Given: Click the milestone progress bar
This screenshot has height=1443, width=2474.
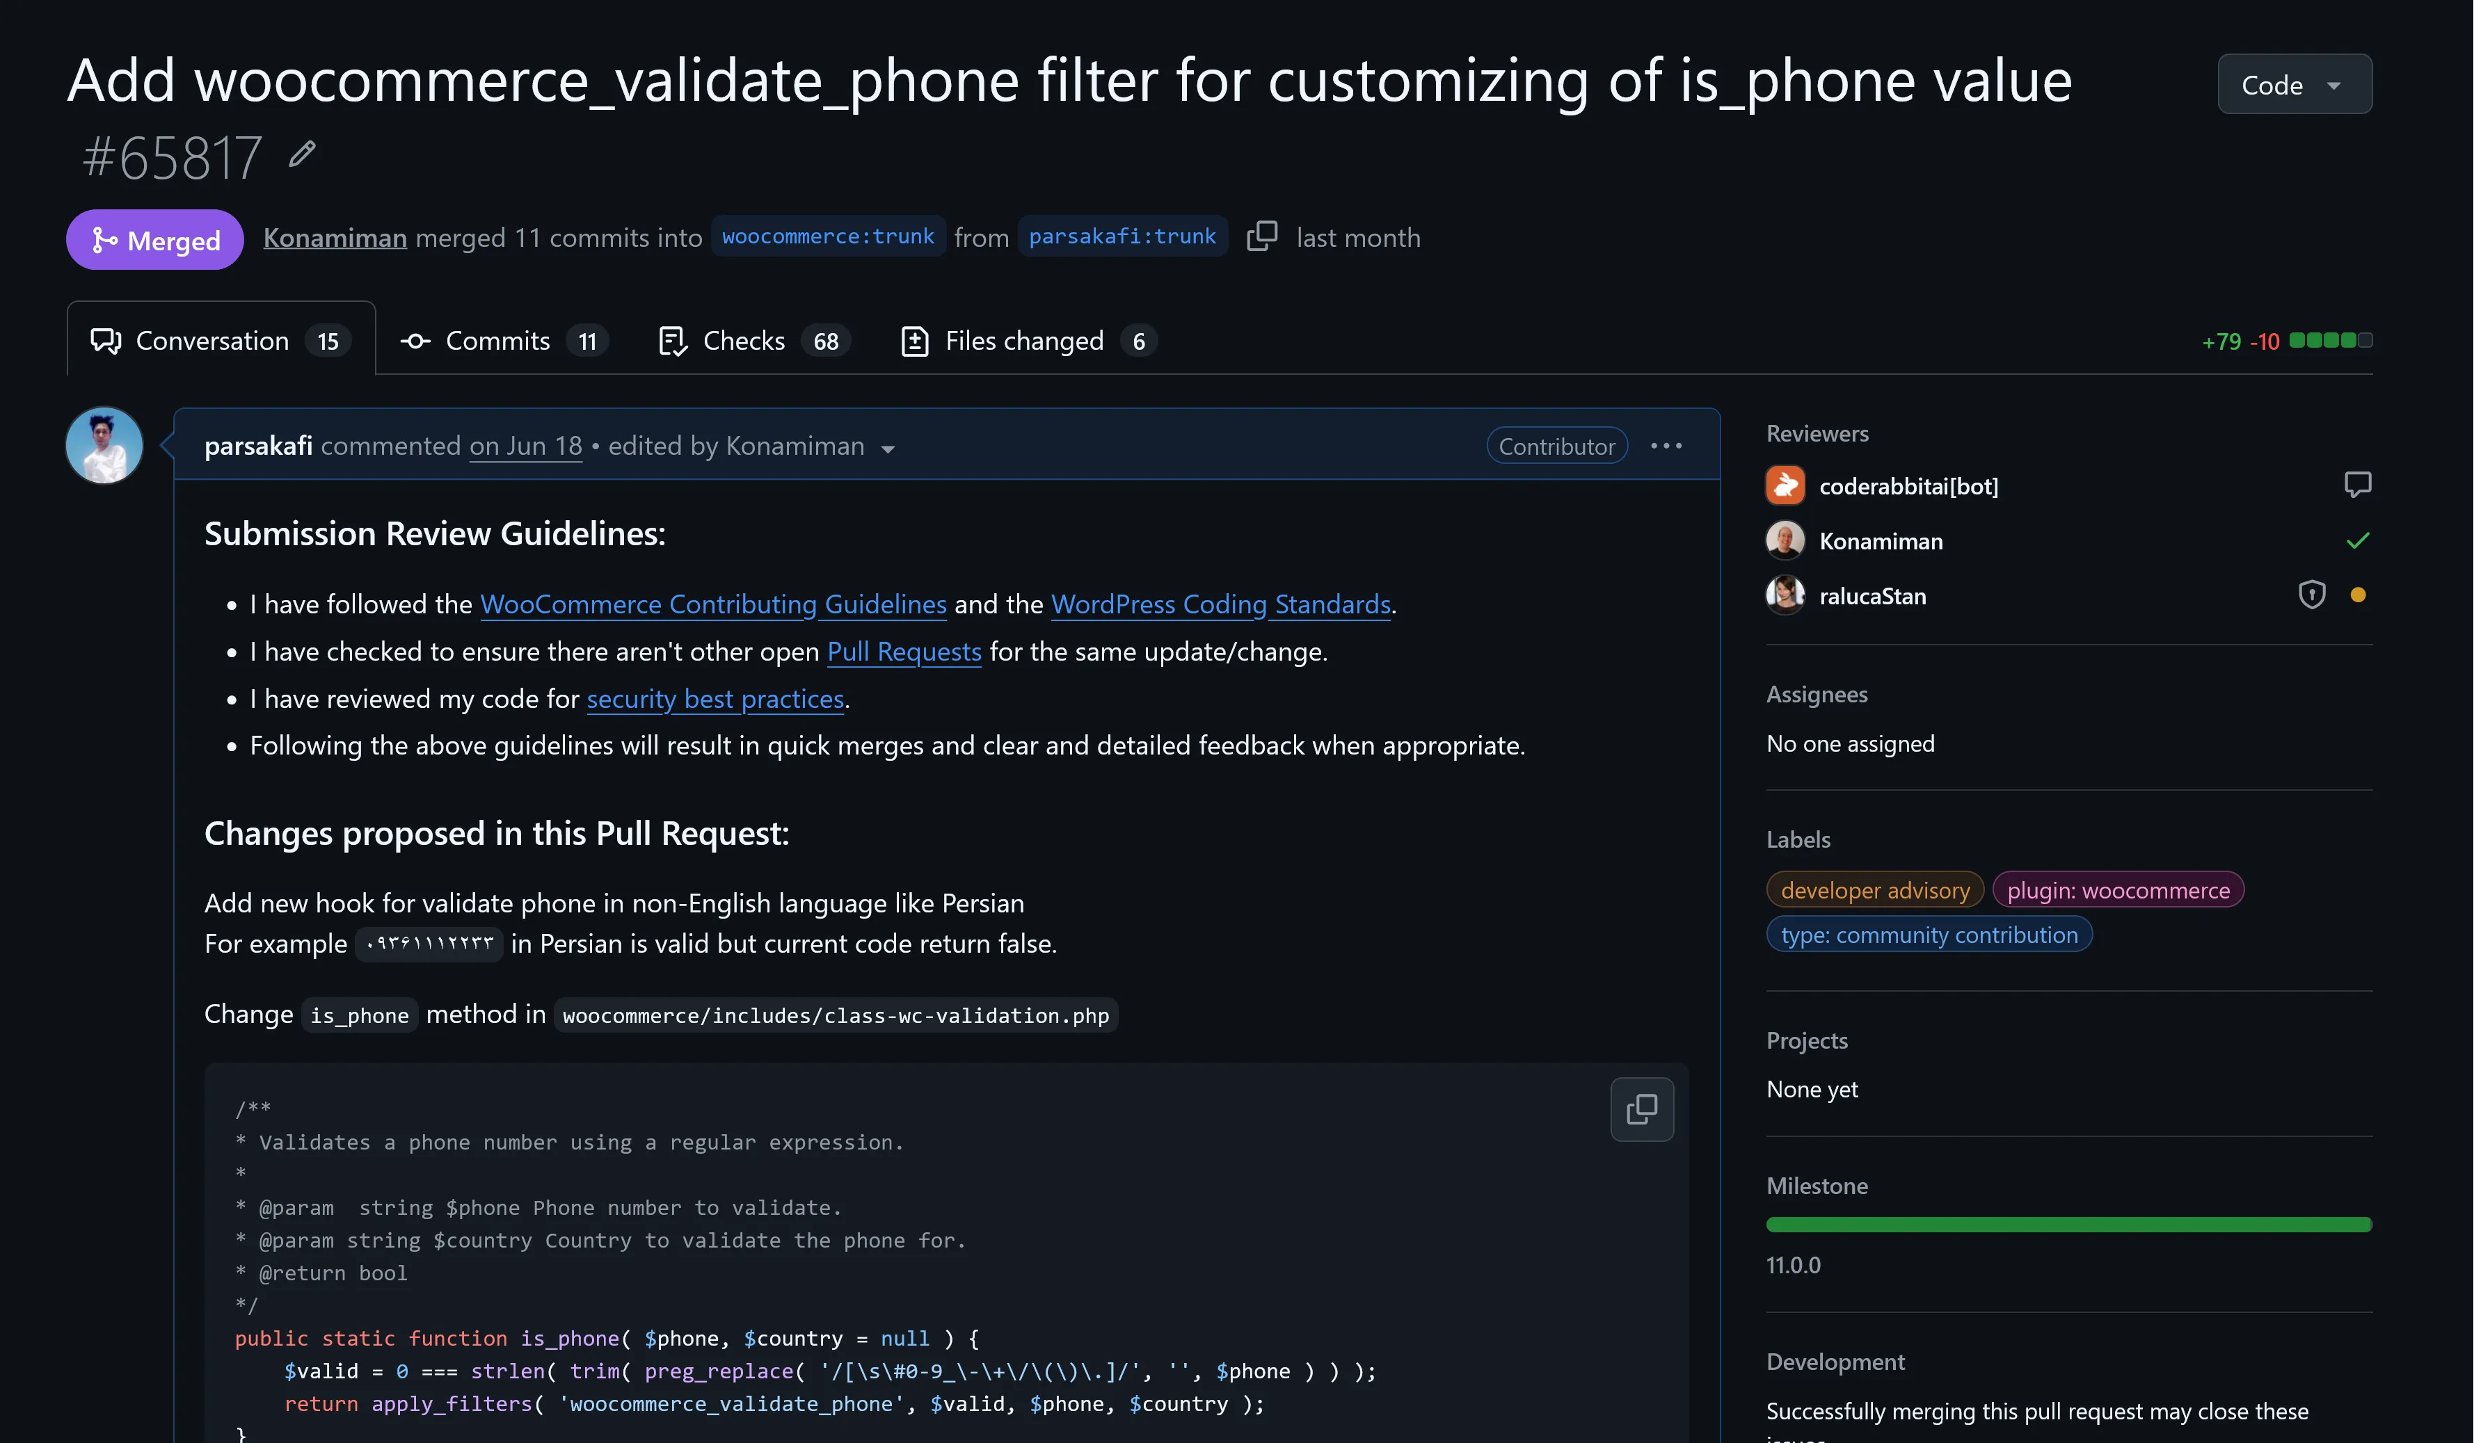Looking at the screenshot, I should [2068, 1224].
